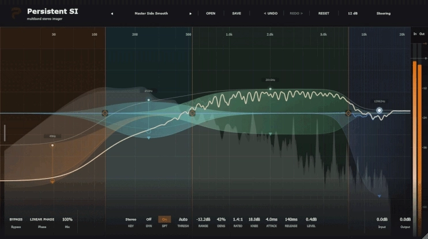
Task: Click the UNDO button
Action: coord(271,13)
